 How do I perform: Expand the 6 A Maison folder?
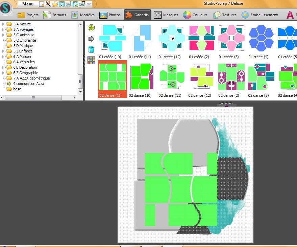(3, 57)
